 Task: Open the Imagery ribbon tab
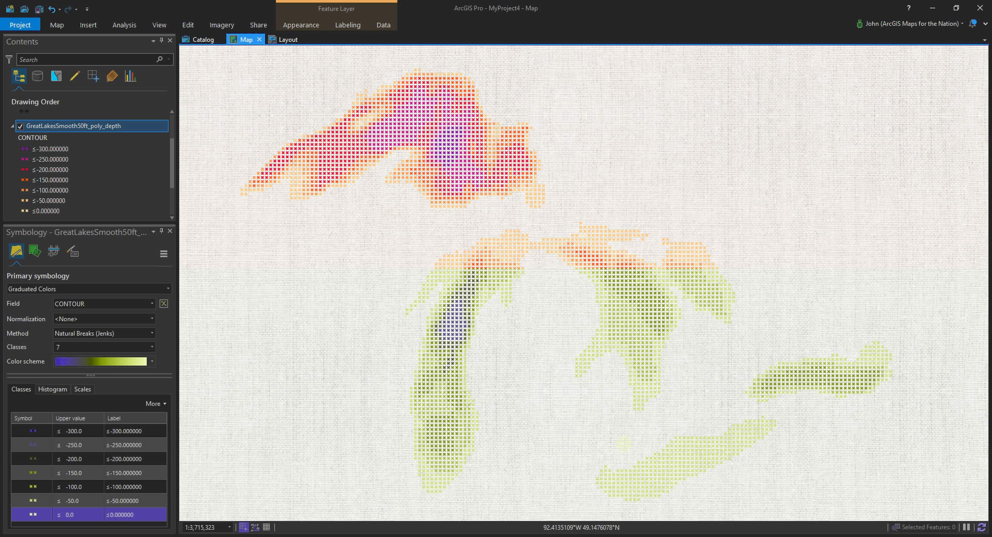click(222, 25)
